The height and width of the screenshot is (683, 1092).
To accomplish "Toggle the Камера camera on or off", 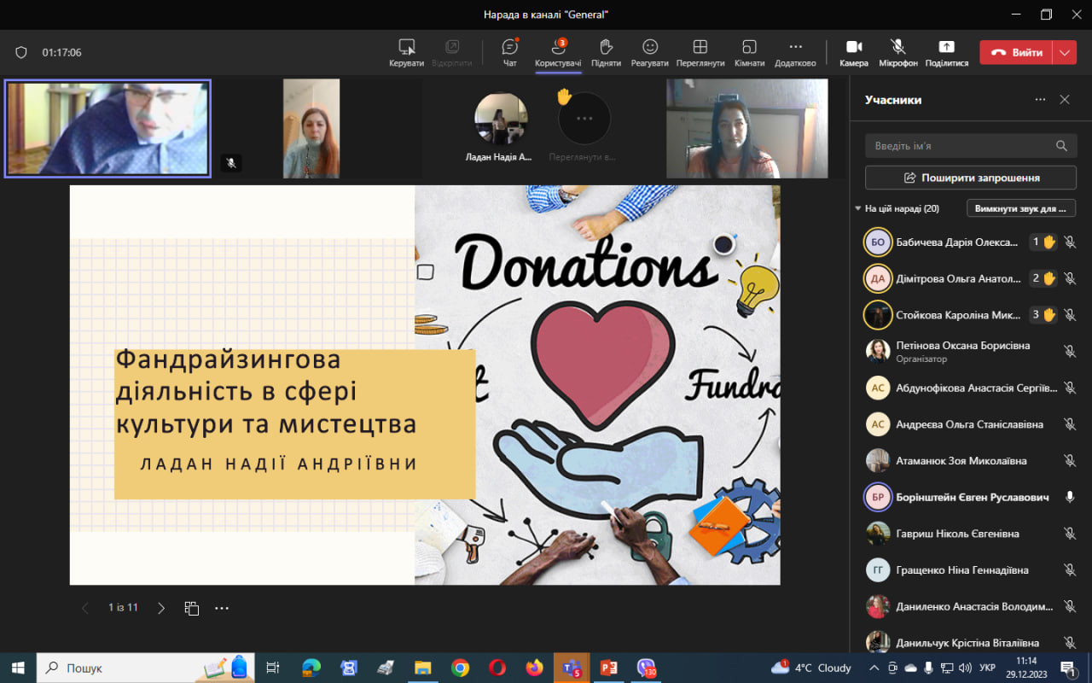I will (853, 47).
